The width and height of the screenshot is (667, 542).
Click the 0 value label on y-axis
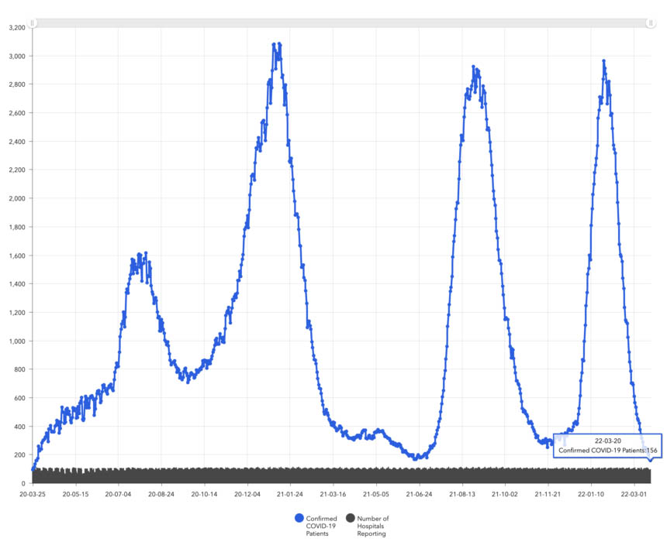point(23,483)
